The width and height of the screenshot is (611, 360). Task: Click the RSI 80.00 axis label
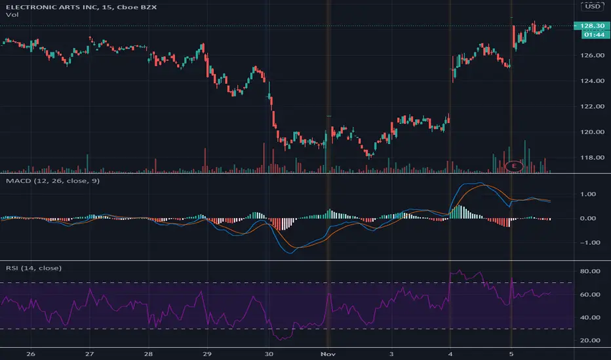(590, 271)
